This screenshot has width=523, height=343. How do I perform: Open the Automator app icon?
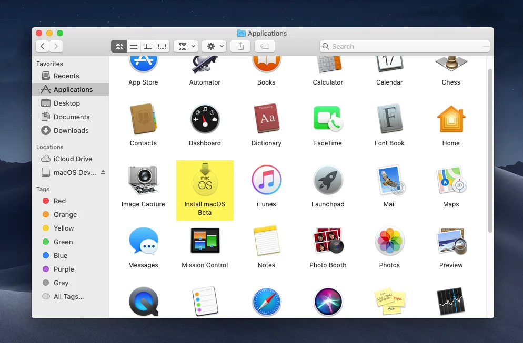click(x=205, y=64)
